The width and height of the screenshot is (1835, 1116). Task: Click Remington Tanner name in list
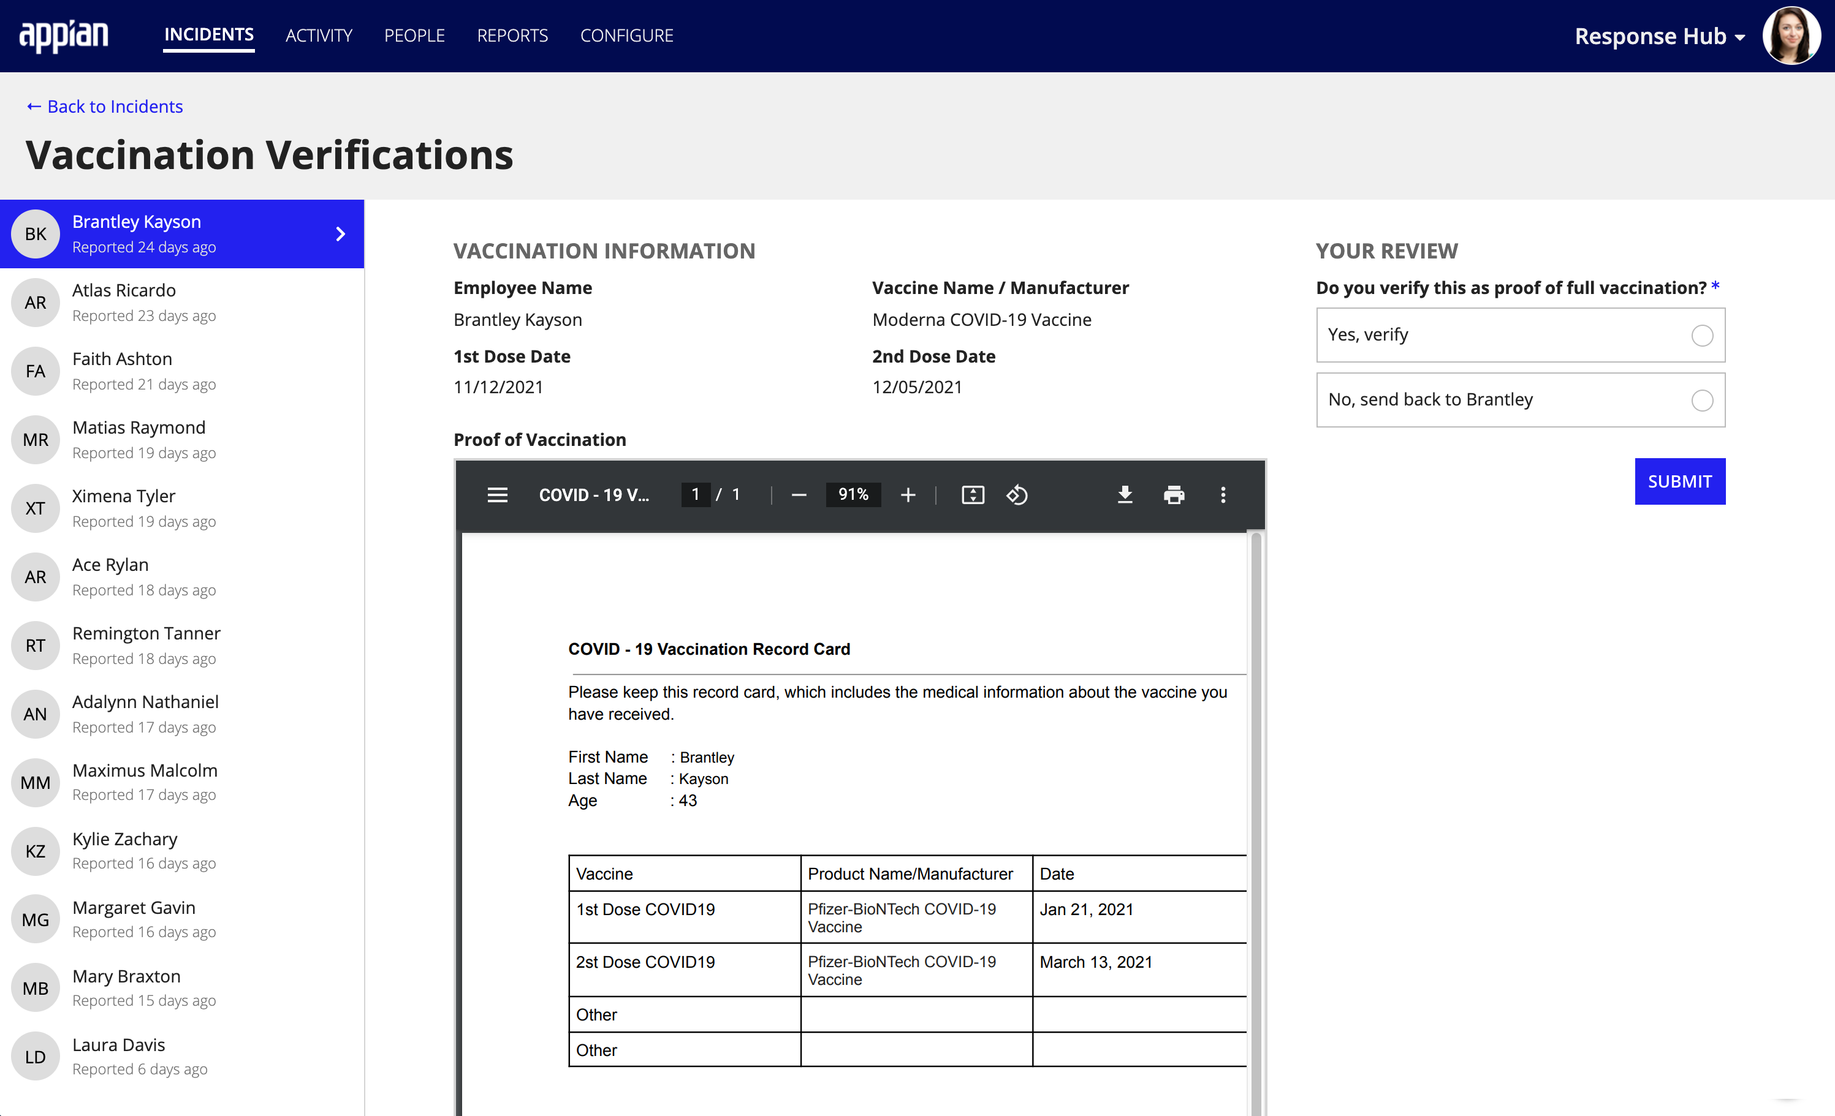coord(146,633)
